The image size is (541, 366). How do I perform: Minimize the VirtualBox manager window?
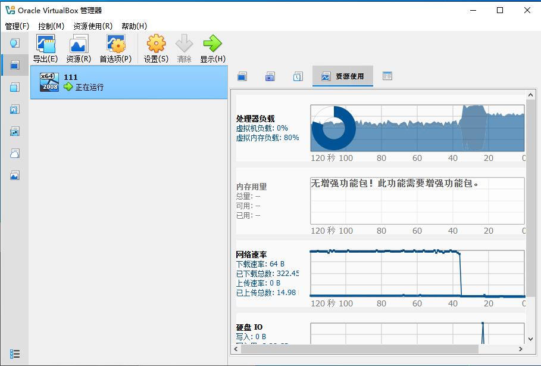pyautogui.click(x=473, y=10)
